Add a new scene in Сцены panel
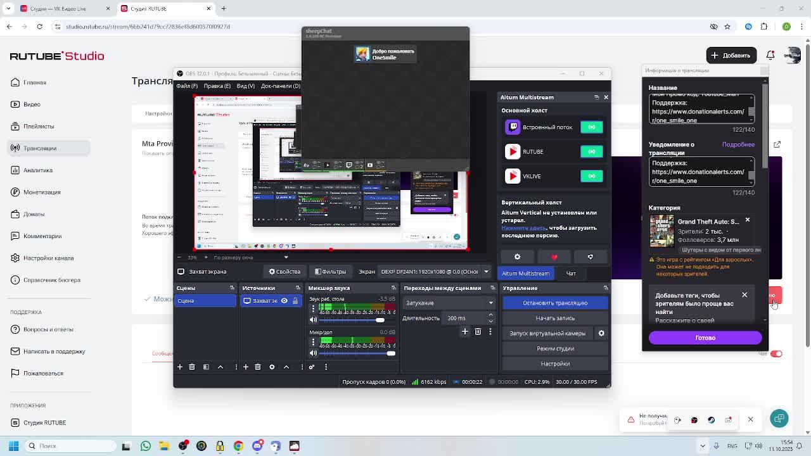Screen dimensions: 811x456 coord(180,367)
